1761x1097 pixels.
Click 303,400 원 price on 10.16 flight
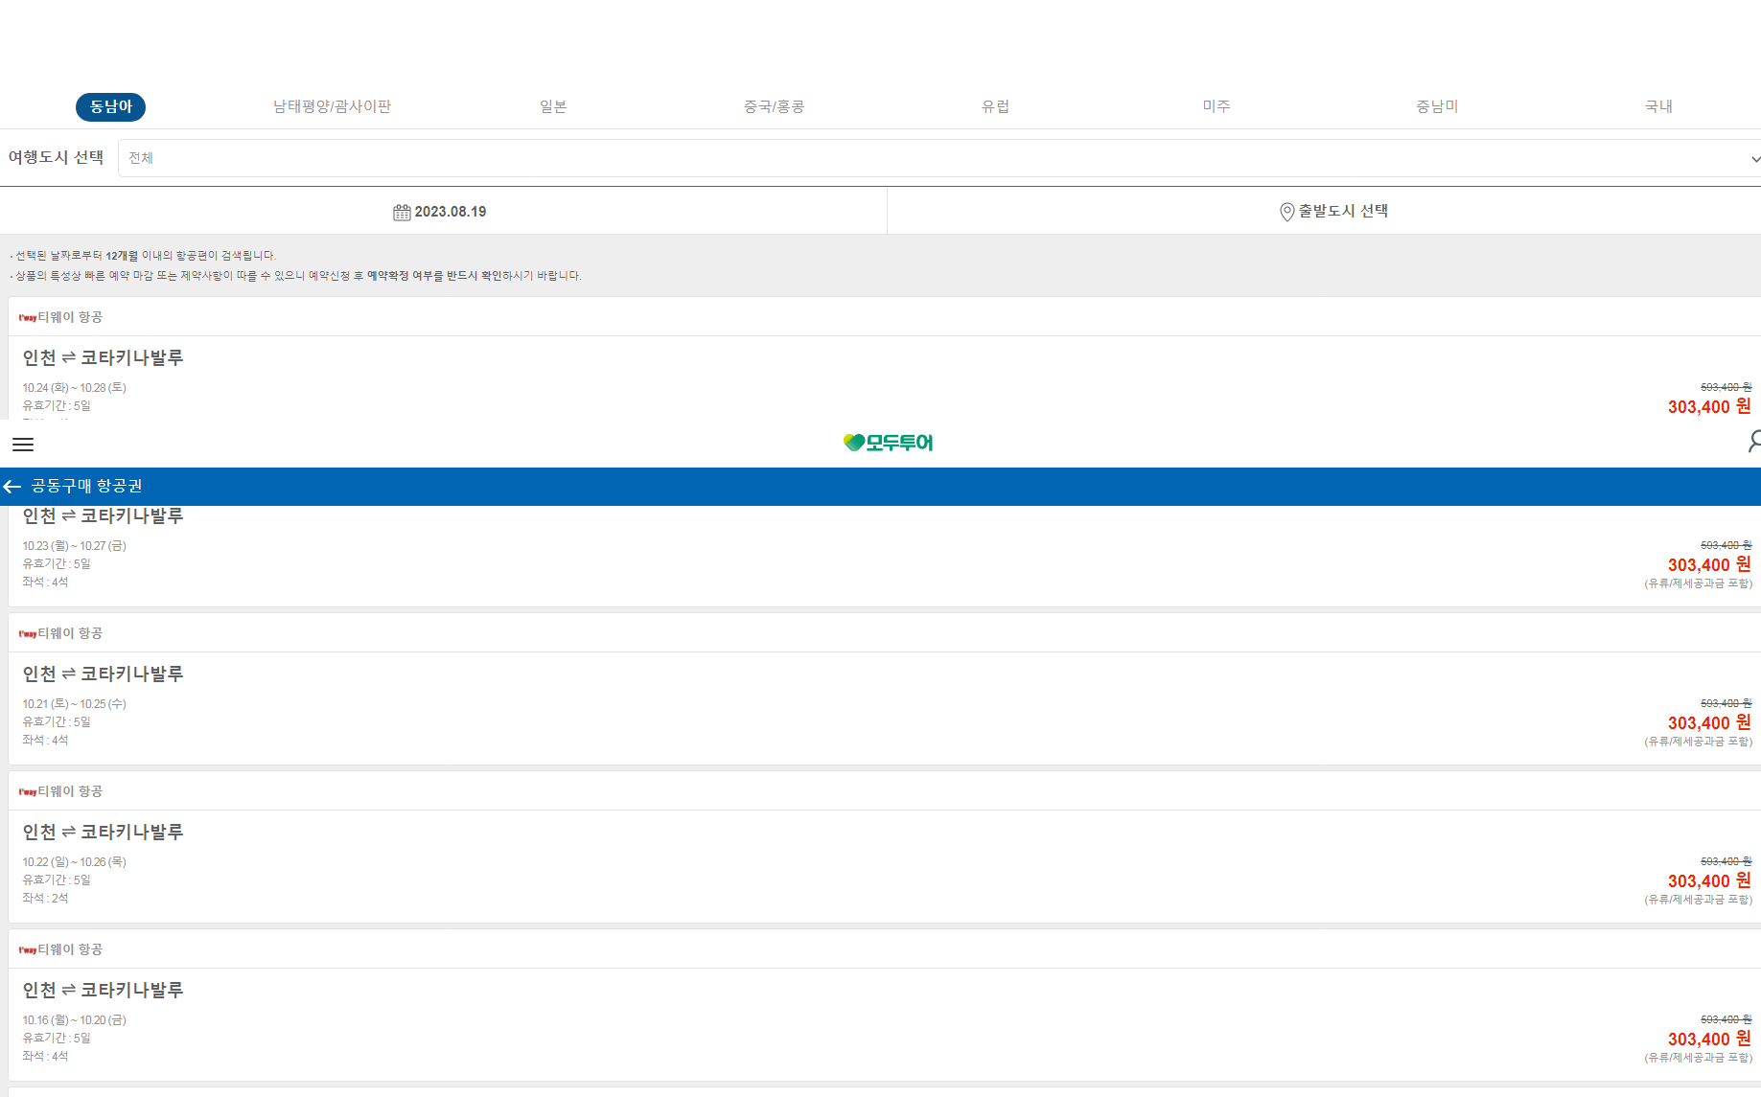click(x=1709, y=1039)
